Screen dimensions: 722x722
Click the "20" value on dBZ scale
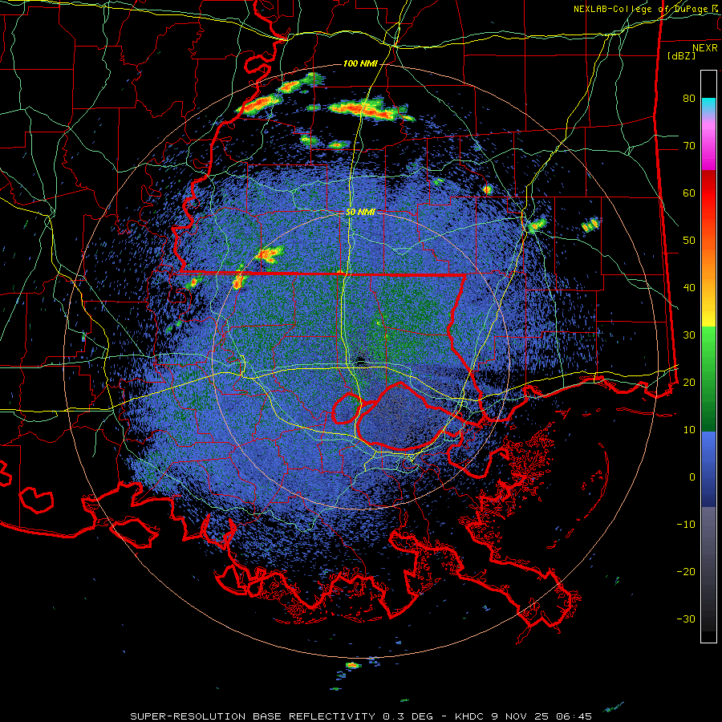coord(689,382)
